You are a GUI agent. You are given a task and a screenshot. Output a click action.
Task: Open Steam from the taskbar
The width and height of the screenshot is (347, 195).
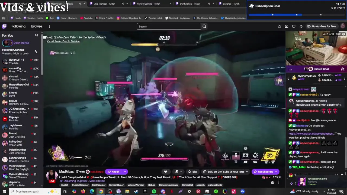tap(136, 191)
